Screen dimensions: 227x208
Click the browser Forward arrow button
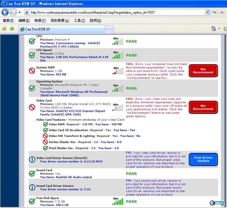[x=13, y=12]
